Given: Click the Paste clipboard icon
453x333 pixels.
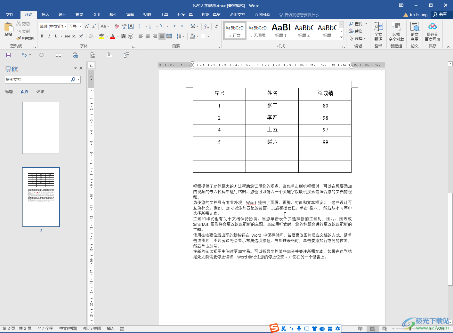Looking at the screenshot, I should pos(8,28).
